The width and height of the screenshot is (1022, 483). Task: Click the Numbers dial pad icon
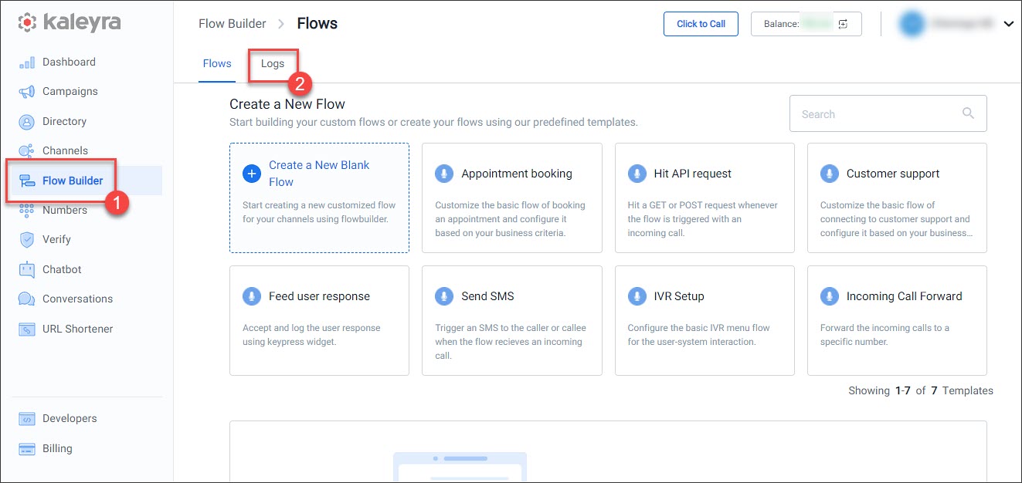coord(27,211)
